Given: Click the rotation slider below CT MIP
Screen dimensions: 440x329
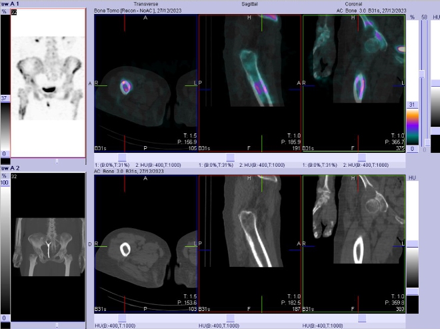Looking at the screenshot, I should tap(57, 325).
